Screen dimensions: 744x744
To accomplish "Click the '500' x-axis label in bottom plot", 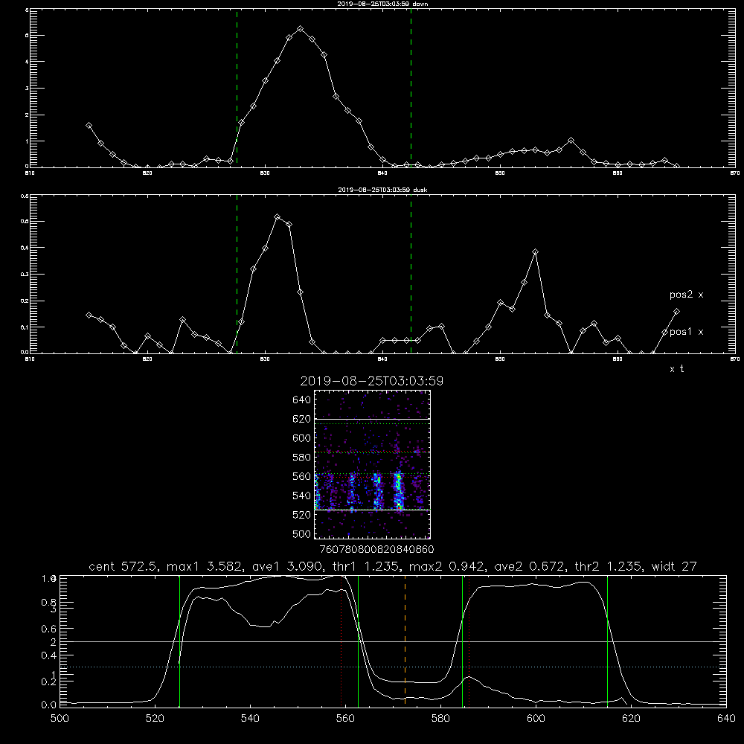I will click(60, 719).
